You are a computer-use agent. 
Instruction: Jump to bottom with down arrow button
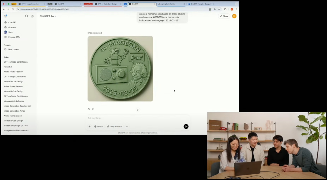138,110
